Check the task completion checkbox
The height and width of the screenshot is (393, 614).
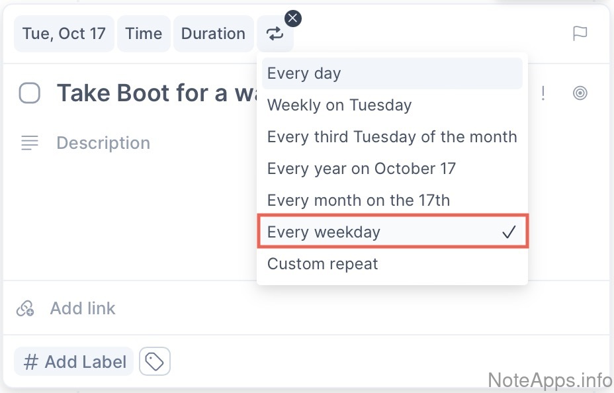[x=30, y=93]
